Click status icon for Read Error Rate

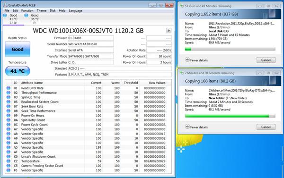click(x=9, y=88)
